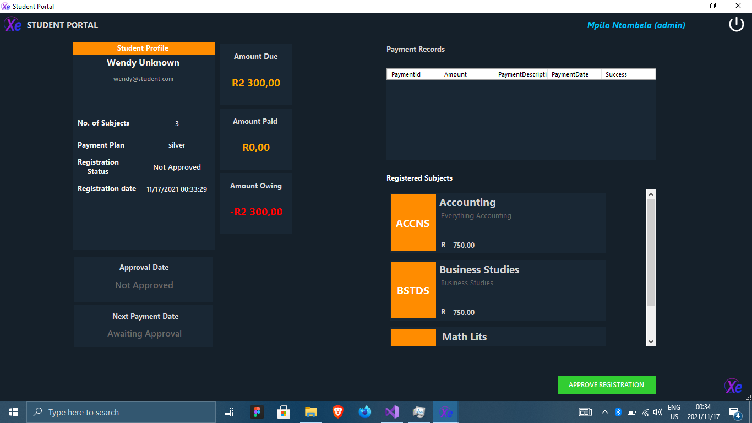
Task: Click the bold Business Studies subject heading
Action: click(x=479, y=270)
